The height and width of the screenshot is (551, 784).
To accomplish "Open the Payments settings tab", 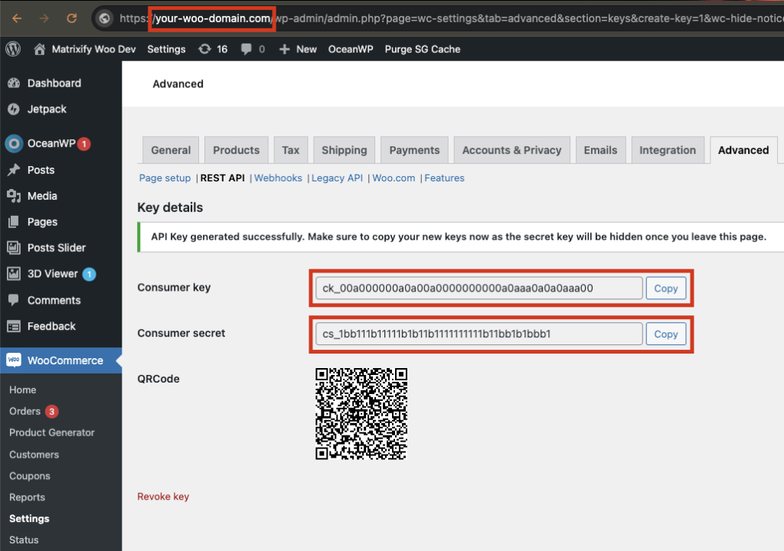I will [x=414, y=150].
